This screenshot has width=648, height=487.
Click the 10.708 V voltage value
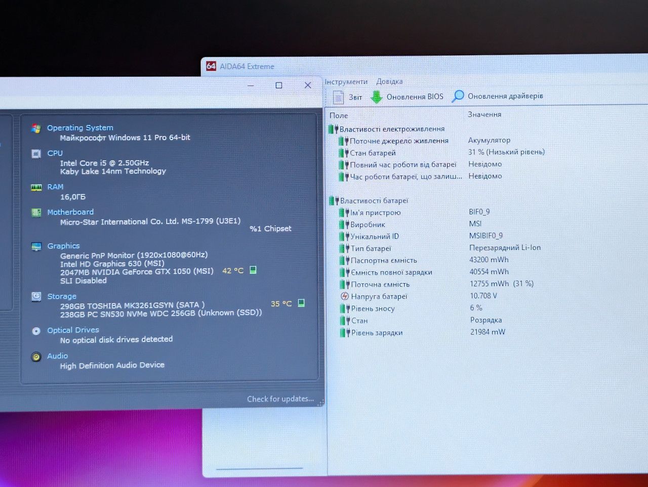click(483, 295)
